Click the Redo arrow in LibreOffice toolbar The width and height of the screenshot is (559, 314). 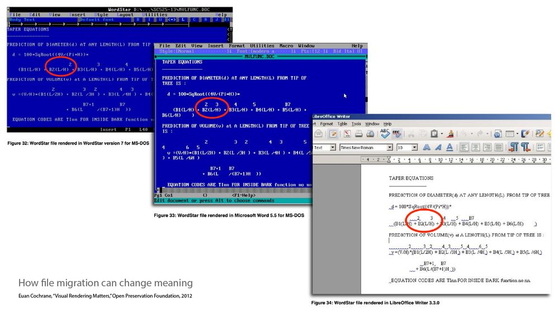480,134
